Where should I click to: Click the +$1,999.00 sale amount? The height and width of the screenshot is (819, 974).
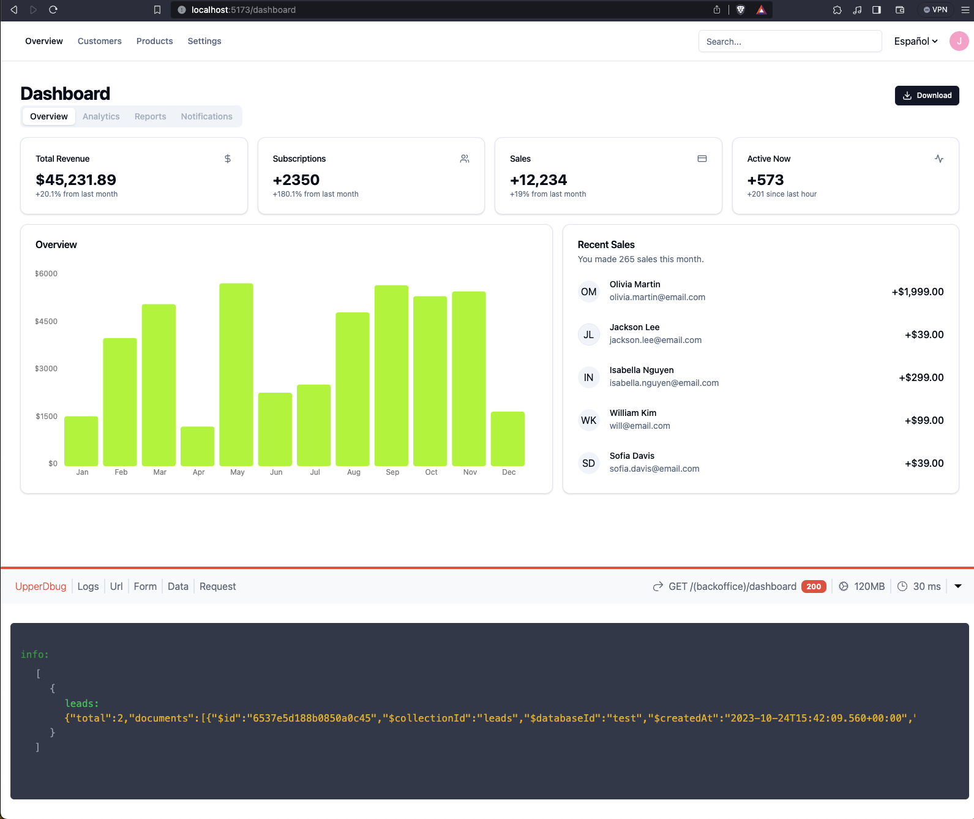(918, 292)
